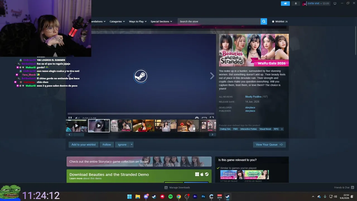Toggle theater mode on the video player
Screen dimensions: 357x201
(204, 118)
